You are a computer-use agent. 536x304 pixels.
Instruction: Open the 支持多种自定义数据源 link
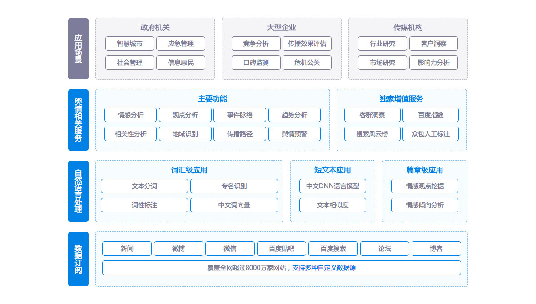coord(324,268)
